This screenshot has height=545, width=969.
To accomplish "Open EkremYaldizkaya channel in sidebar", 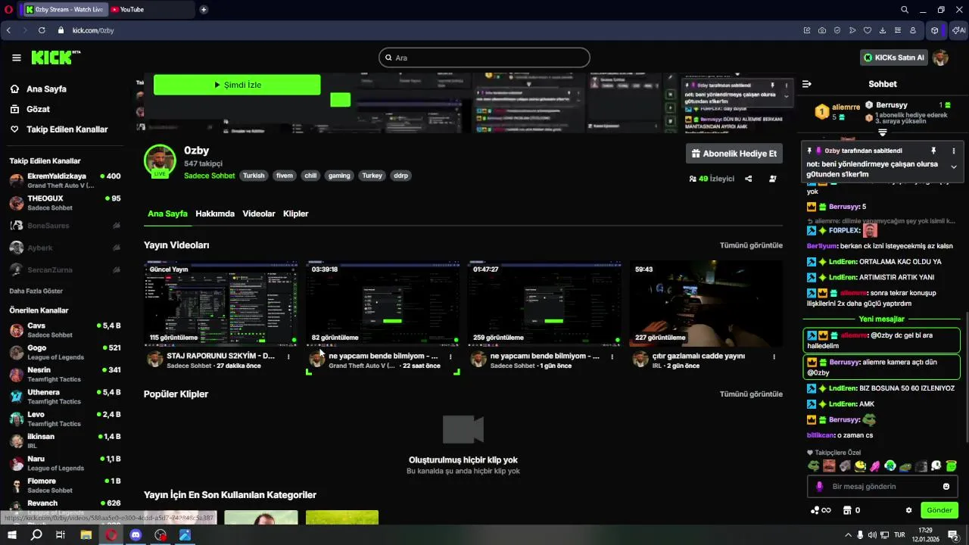I will point(64,181).
